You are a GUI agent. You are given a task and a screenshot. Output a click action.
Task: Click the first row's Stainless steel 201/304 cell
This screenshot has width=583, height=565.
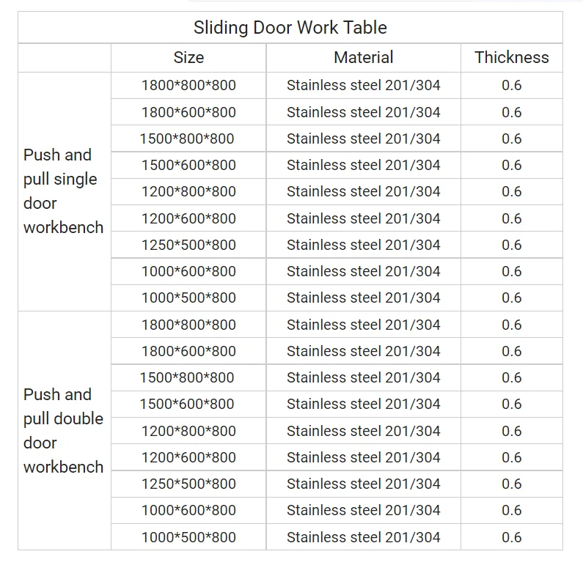click(363, 85)
